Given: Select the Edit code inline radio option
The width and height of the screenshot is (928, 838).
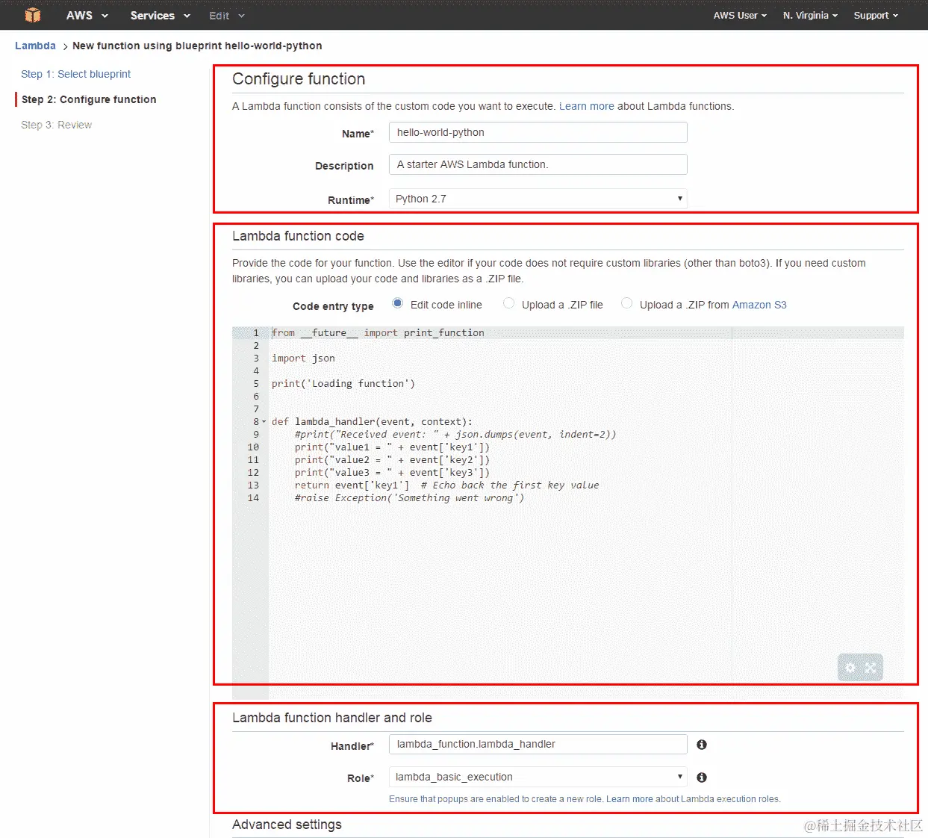Looking at the screenshot, I should tap(398, 303).
